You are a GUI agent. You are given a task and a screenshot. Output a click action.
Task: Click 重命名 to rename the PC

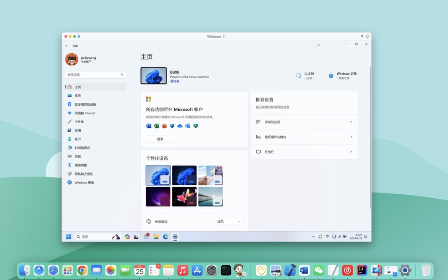(x=175, y=81)
